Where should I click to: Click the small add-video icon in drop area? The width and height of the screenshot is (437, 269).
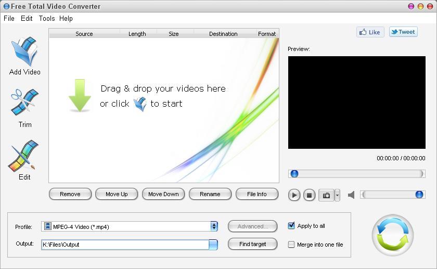tap(140, 104)
